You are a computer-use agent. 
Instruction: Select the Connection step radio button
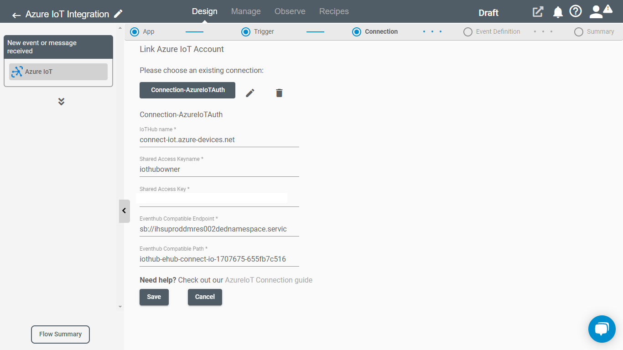point(357,32)
